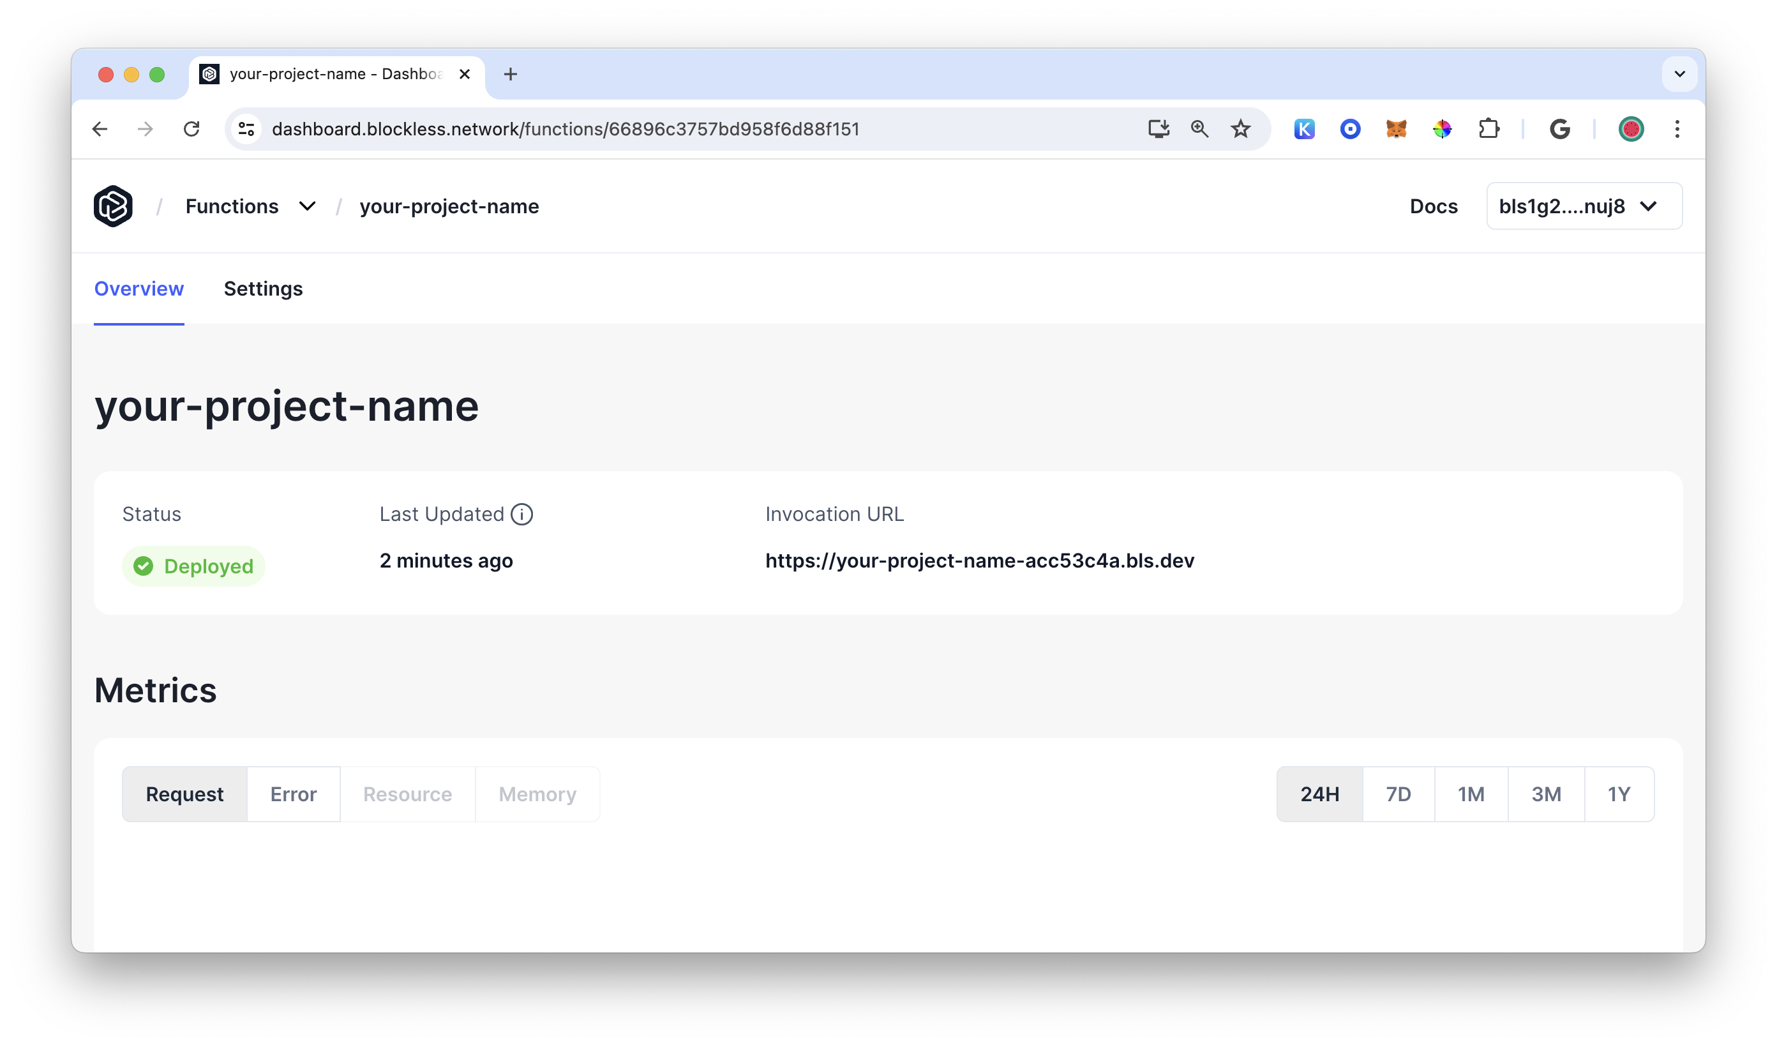Click the invocation URL link
Screen dimensions: 1777x1047
click(980, 560)
